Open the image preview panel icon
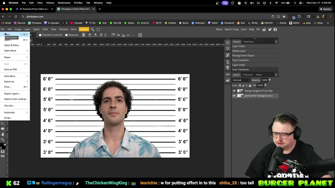The image size is (335, 188). [x=228, y=80]
